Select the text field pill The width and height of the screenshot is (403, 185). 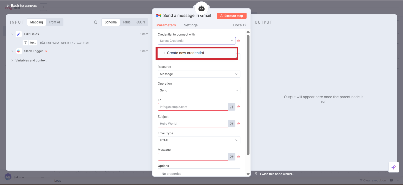[30, 43]
